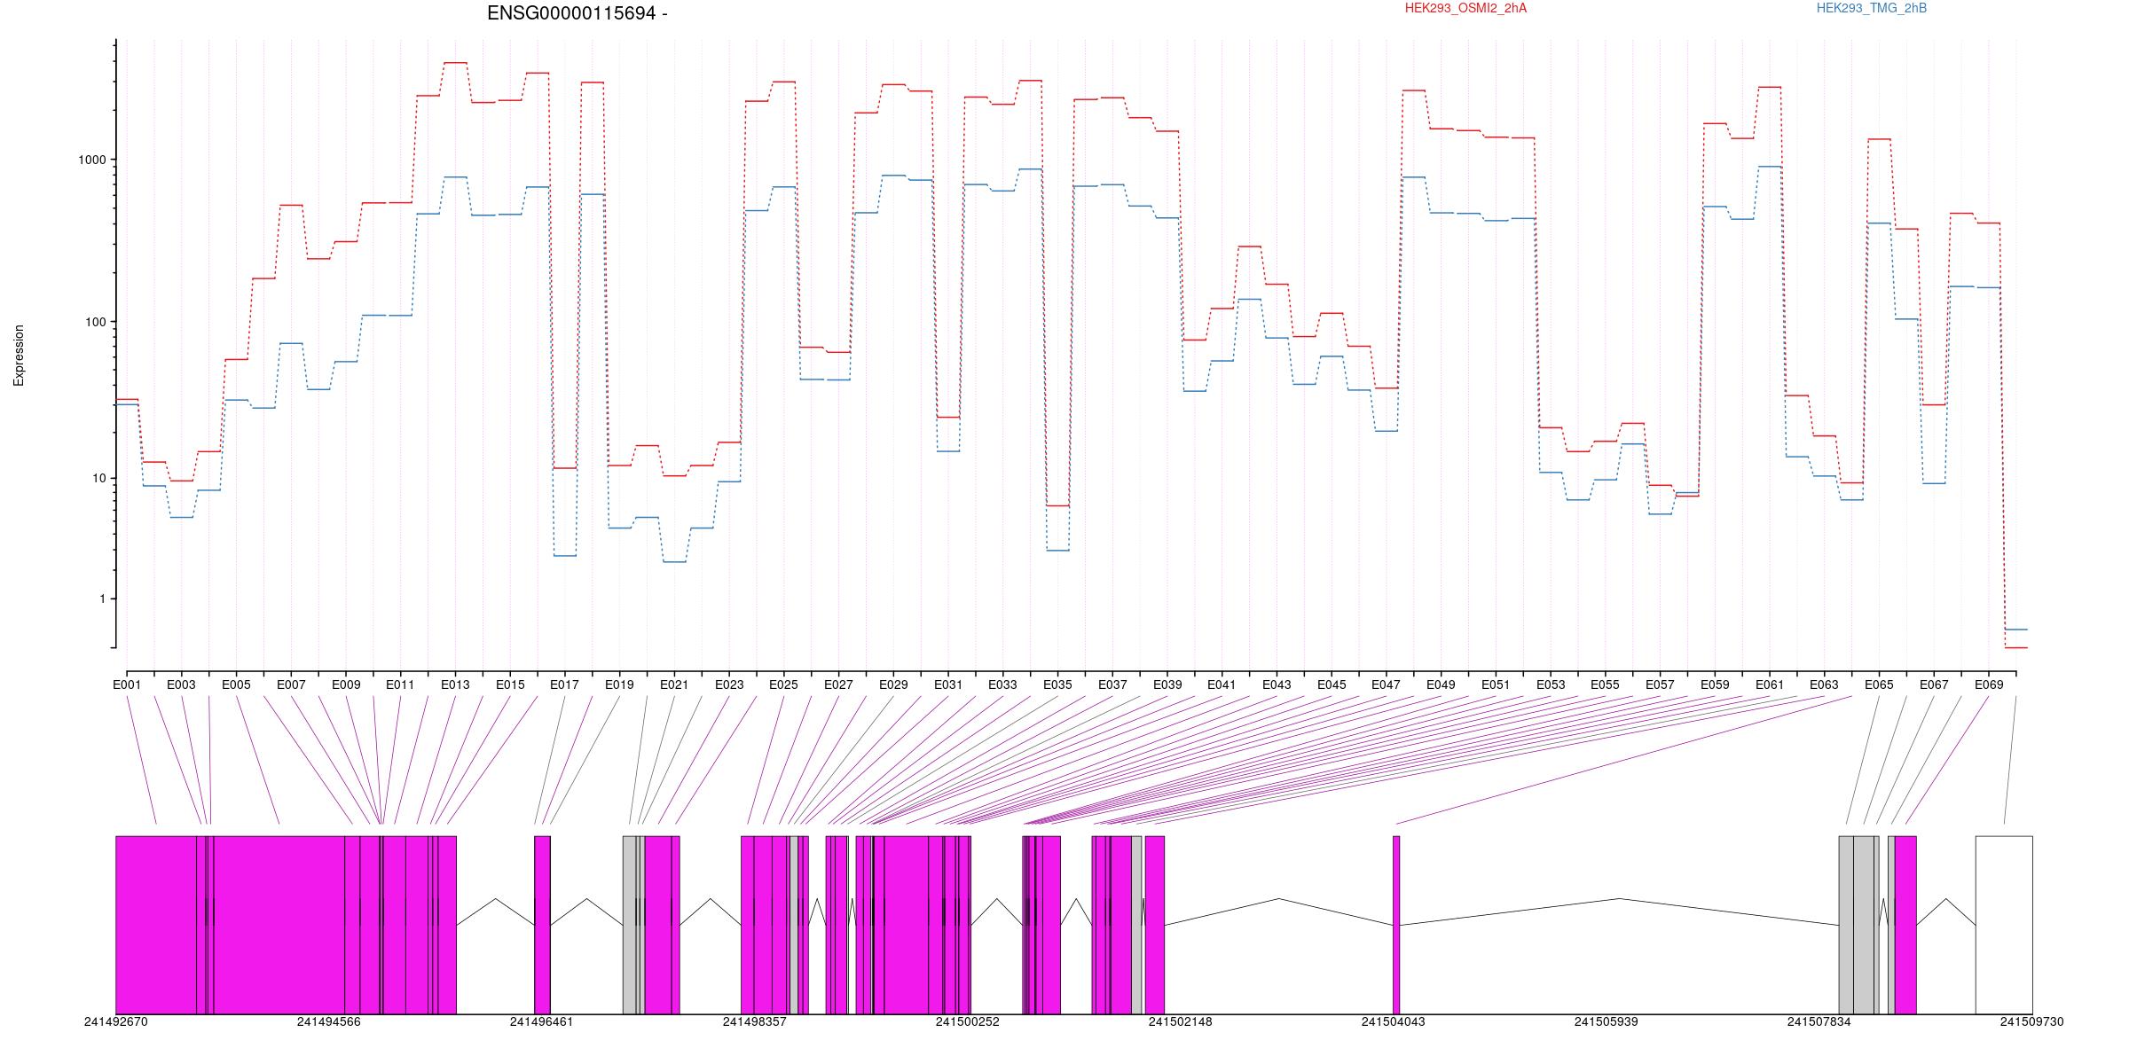Click the genomic coordinate 241492670

click(x=116, y=1022)
